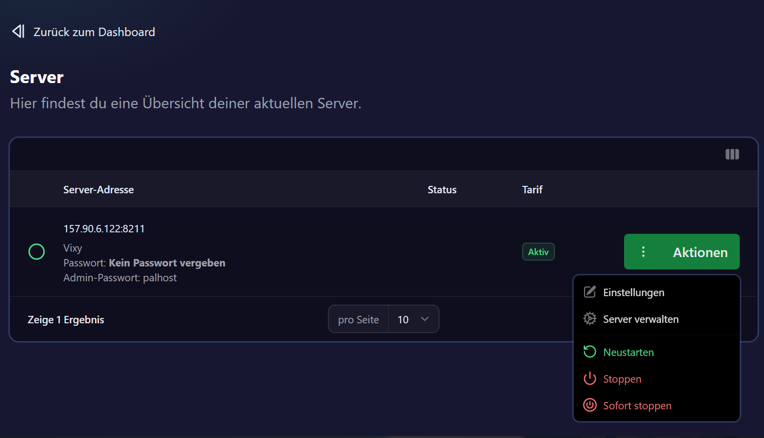Click the Admin-Passwort: palhost line

pyautogui.click(x=120, y=278)
